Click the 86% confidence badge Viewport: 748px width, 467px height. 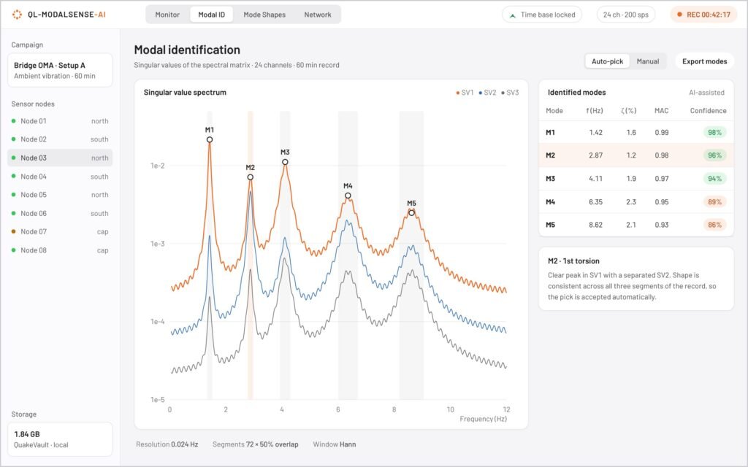714,225
